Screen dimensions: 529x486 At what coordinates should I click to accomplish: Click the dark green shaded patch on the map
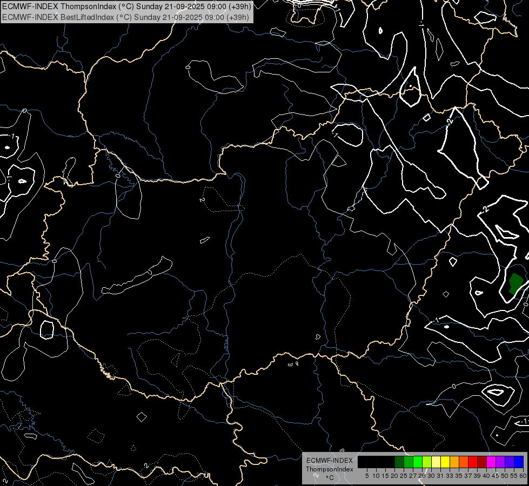coord(515,283)
